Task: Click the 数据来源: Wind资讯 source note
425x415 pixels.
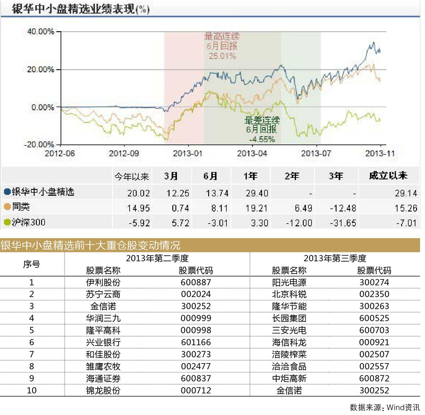Action: click(x=385, y=407)
